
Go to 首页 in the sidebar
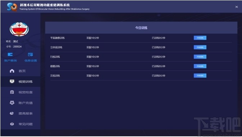coord(20,71)
